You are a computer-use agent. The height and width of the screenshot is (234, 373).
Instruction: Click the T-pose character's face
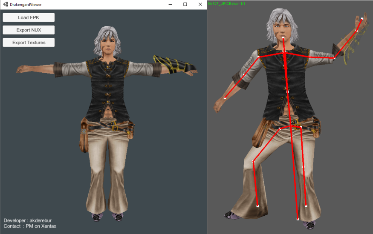pyautogui.click(x=110, y=44)
